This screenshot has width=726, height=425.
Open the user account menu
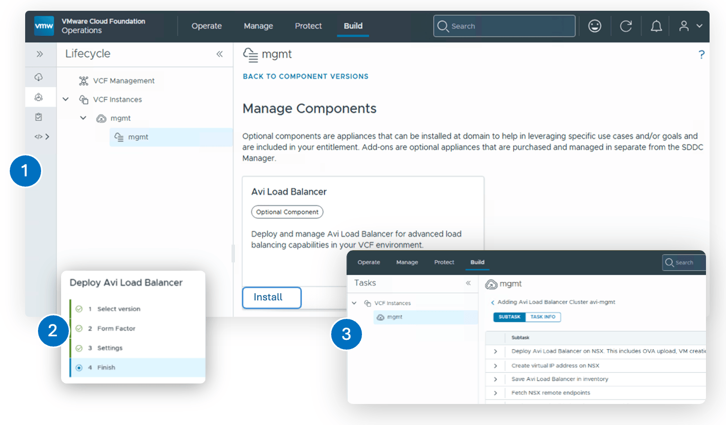click(691, 26)
